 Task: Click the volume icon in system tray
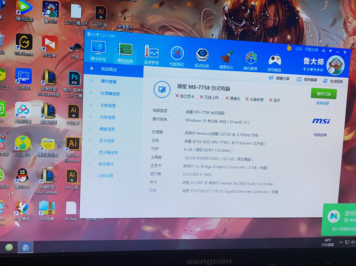[x=353, y=242]
